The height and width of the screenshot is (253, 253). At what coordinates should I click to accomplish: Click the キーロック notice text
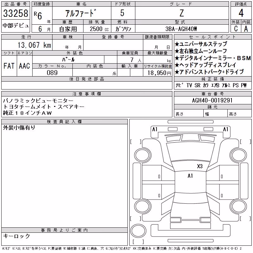(x=16, y=236)
